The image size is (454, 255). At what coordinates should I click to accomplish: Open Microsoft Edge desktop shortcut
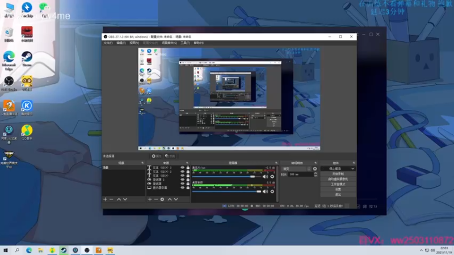(x=9, y=61)
